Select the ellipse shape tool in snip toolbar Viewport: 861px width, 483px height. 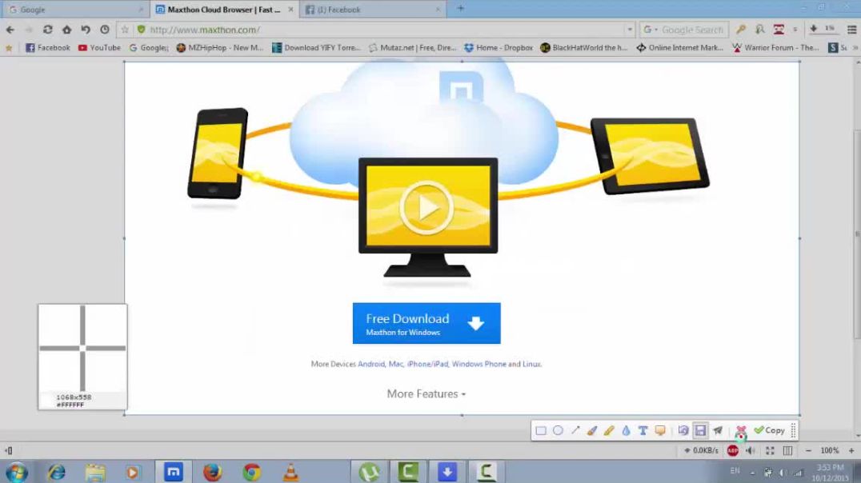pos(558,431)
